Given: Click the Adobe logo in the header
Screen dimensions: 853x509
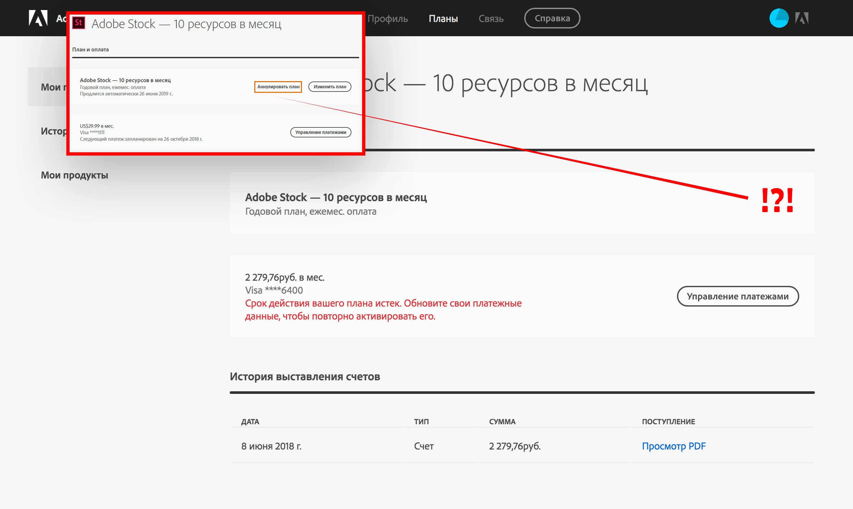Looking at the screenshot, I should pyautogui.click(x=38, y=18).
